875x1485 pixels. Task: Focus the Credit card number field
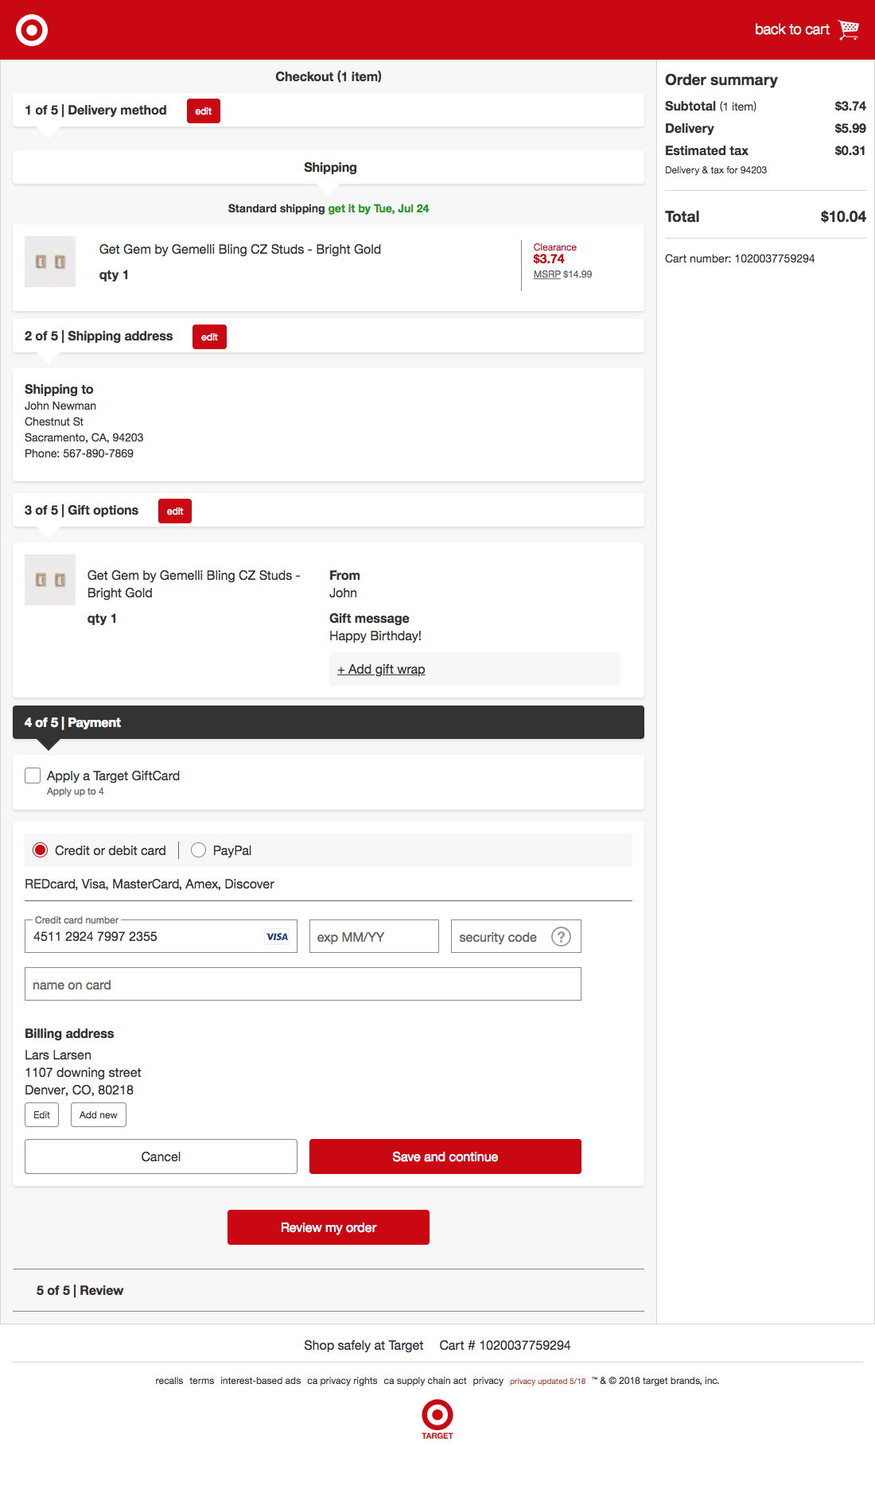[161, 936]
